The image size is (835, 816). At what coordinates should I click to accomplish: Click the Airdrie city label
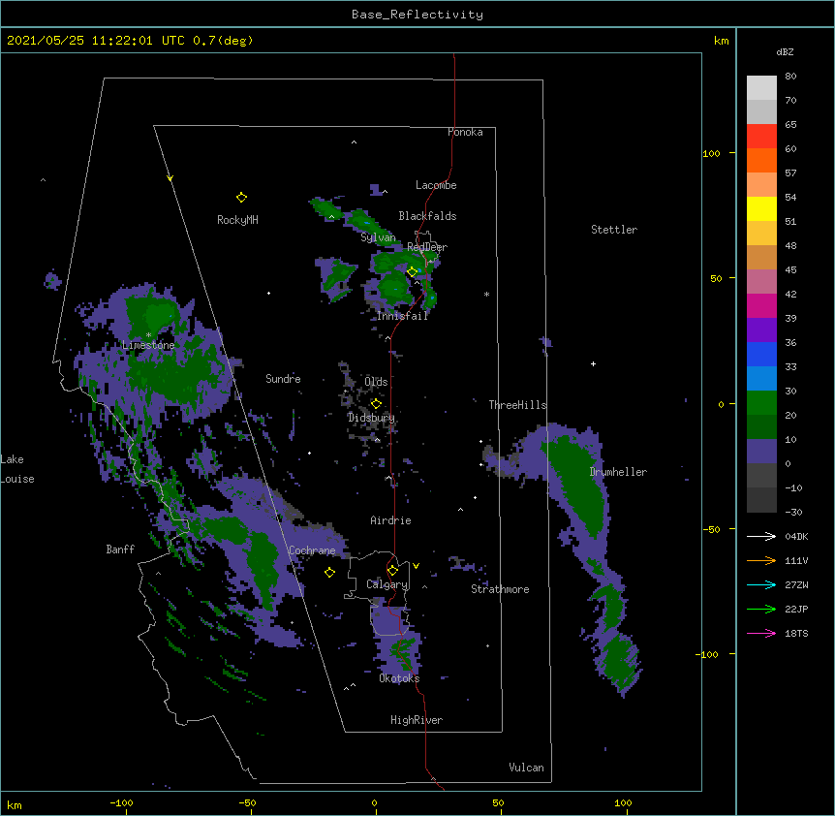[x=390, y=520]
